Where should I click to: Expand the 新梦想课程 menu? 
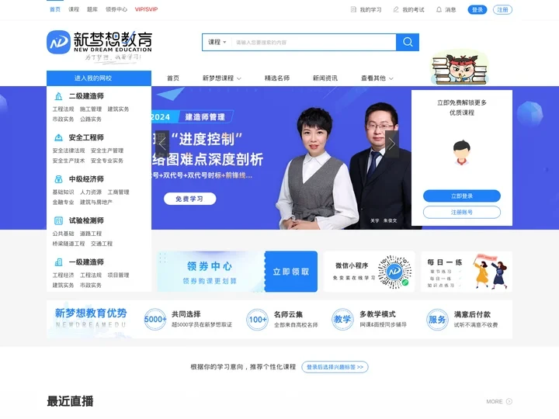(222, 78)
